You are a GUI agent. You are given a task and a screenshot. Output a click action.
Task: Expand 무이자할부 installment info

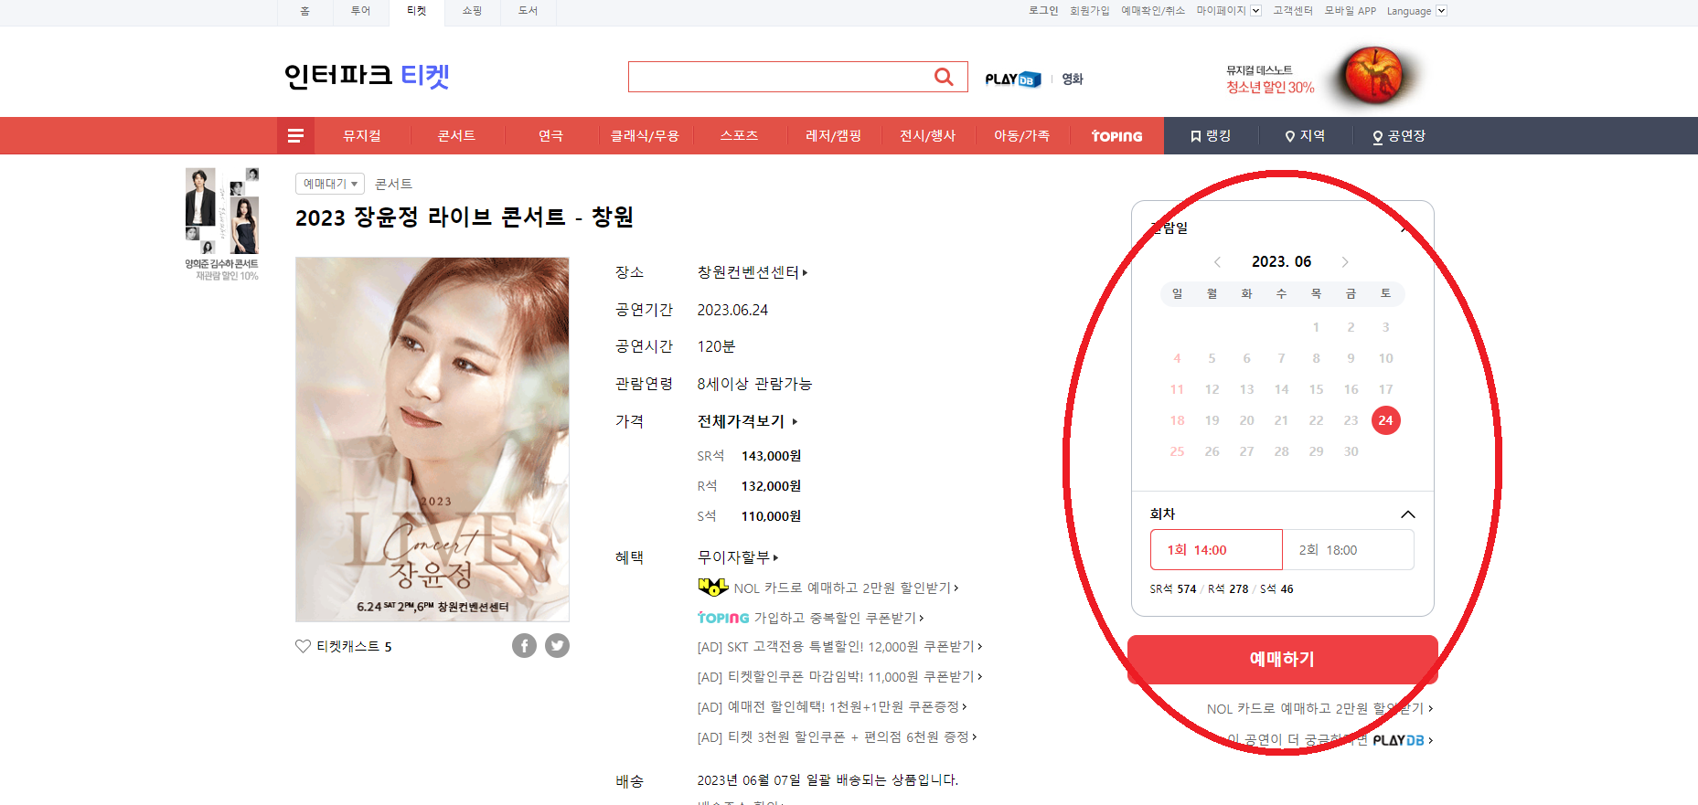coord(738,557)
